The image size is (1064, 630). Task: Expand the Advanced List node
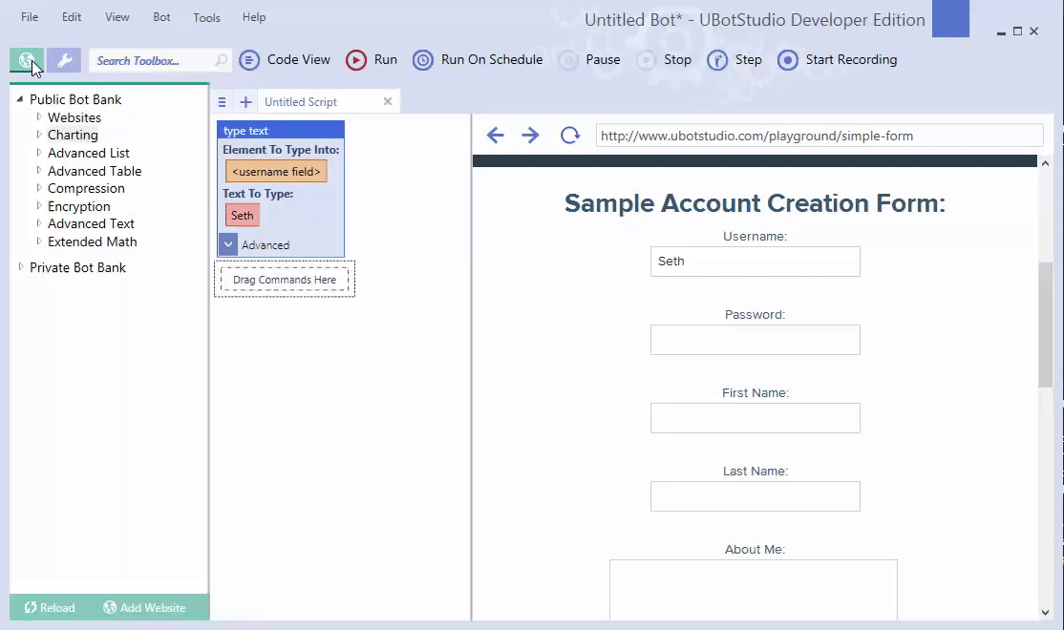[38, 152]
